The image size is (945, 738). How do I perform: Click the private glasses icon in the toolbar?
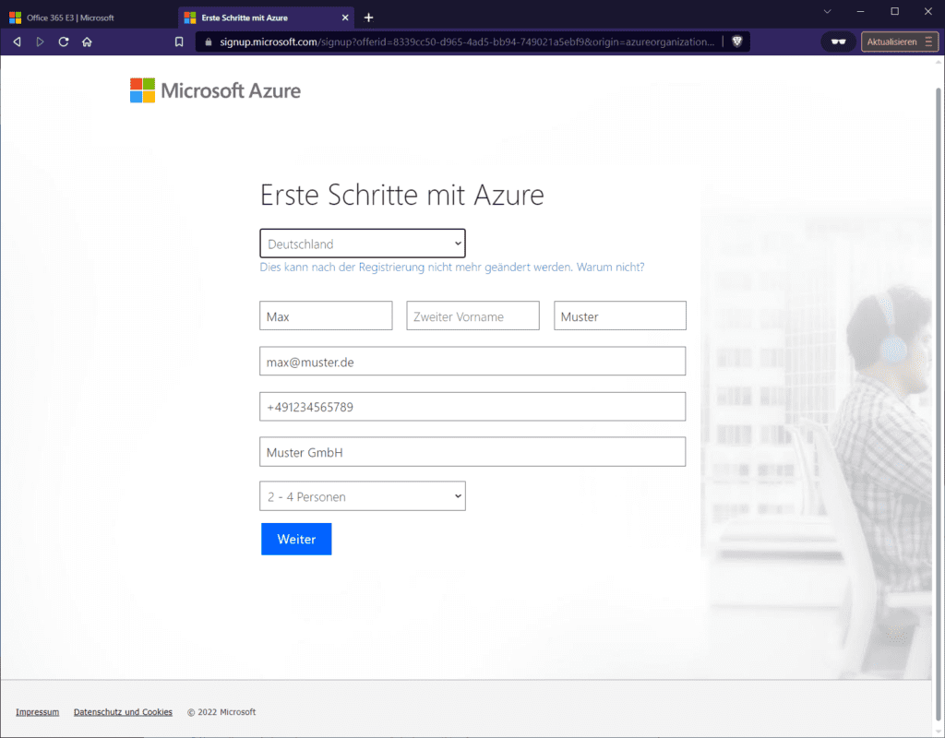pos(838,42)
